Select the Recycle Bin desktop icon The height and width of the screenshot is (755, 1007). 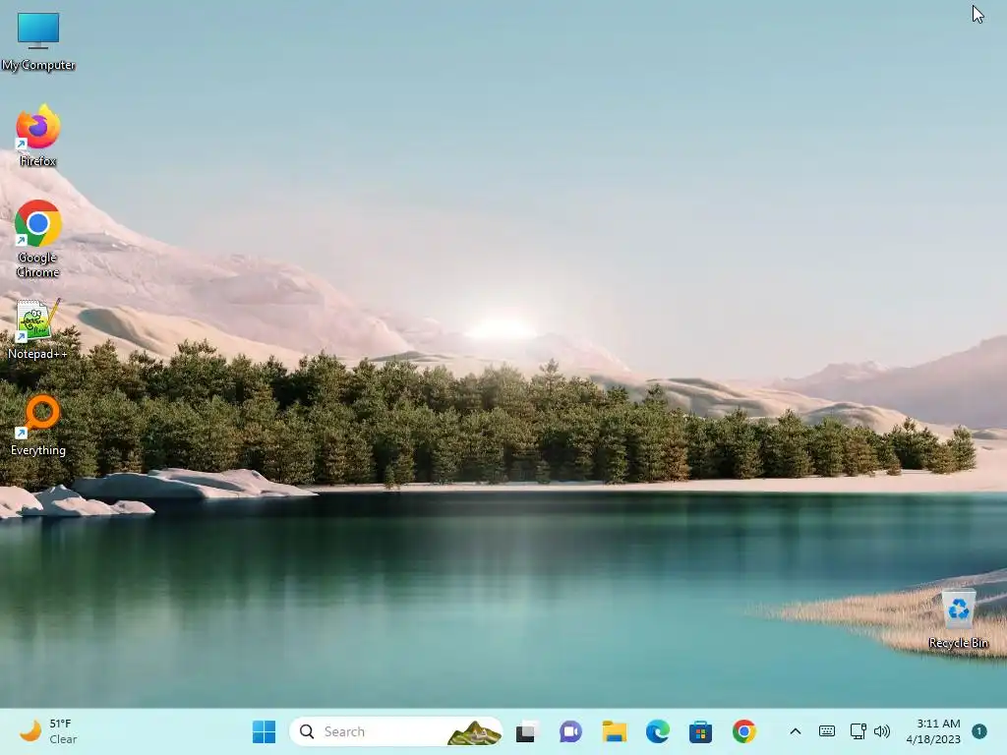(958, 619)
